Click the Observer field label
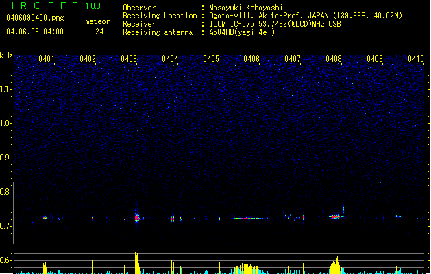The image size is (431, 274). (x=139, y=8)
